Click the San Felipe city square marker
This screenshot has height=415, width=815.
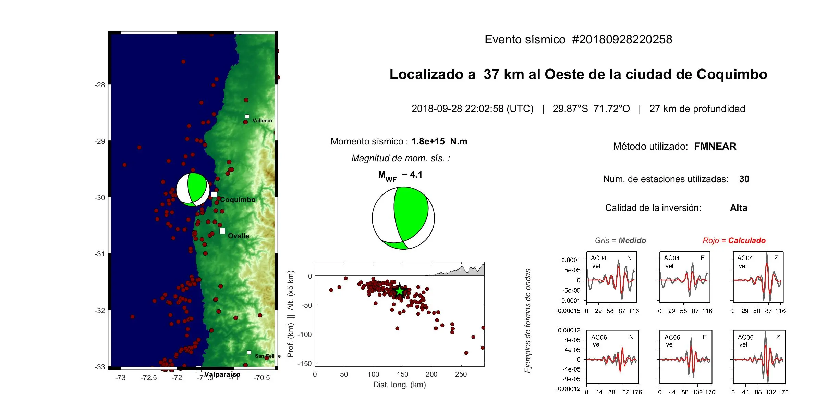point(249,352)
